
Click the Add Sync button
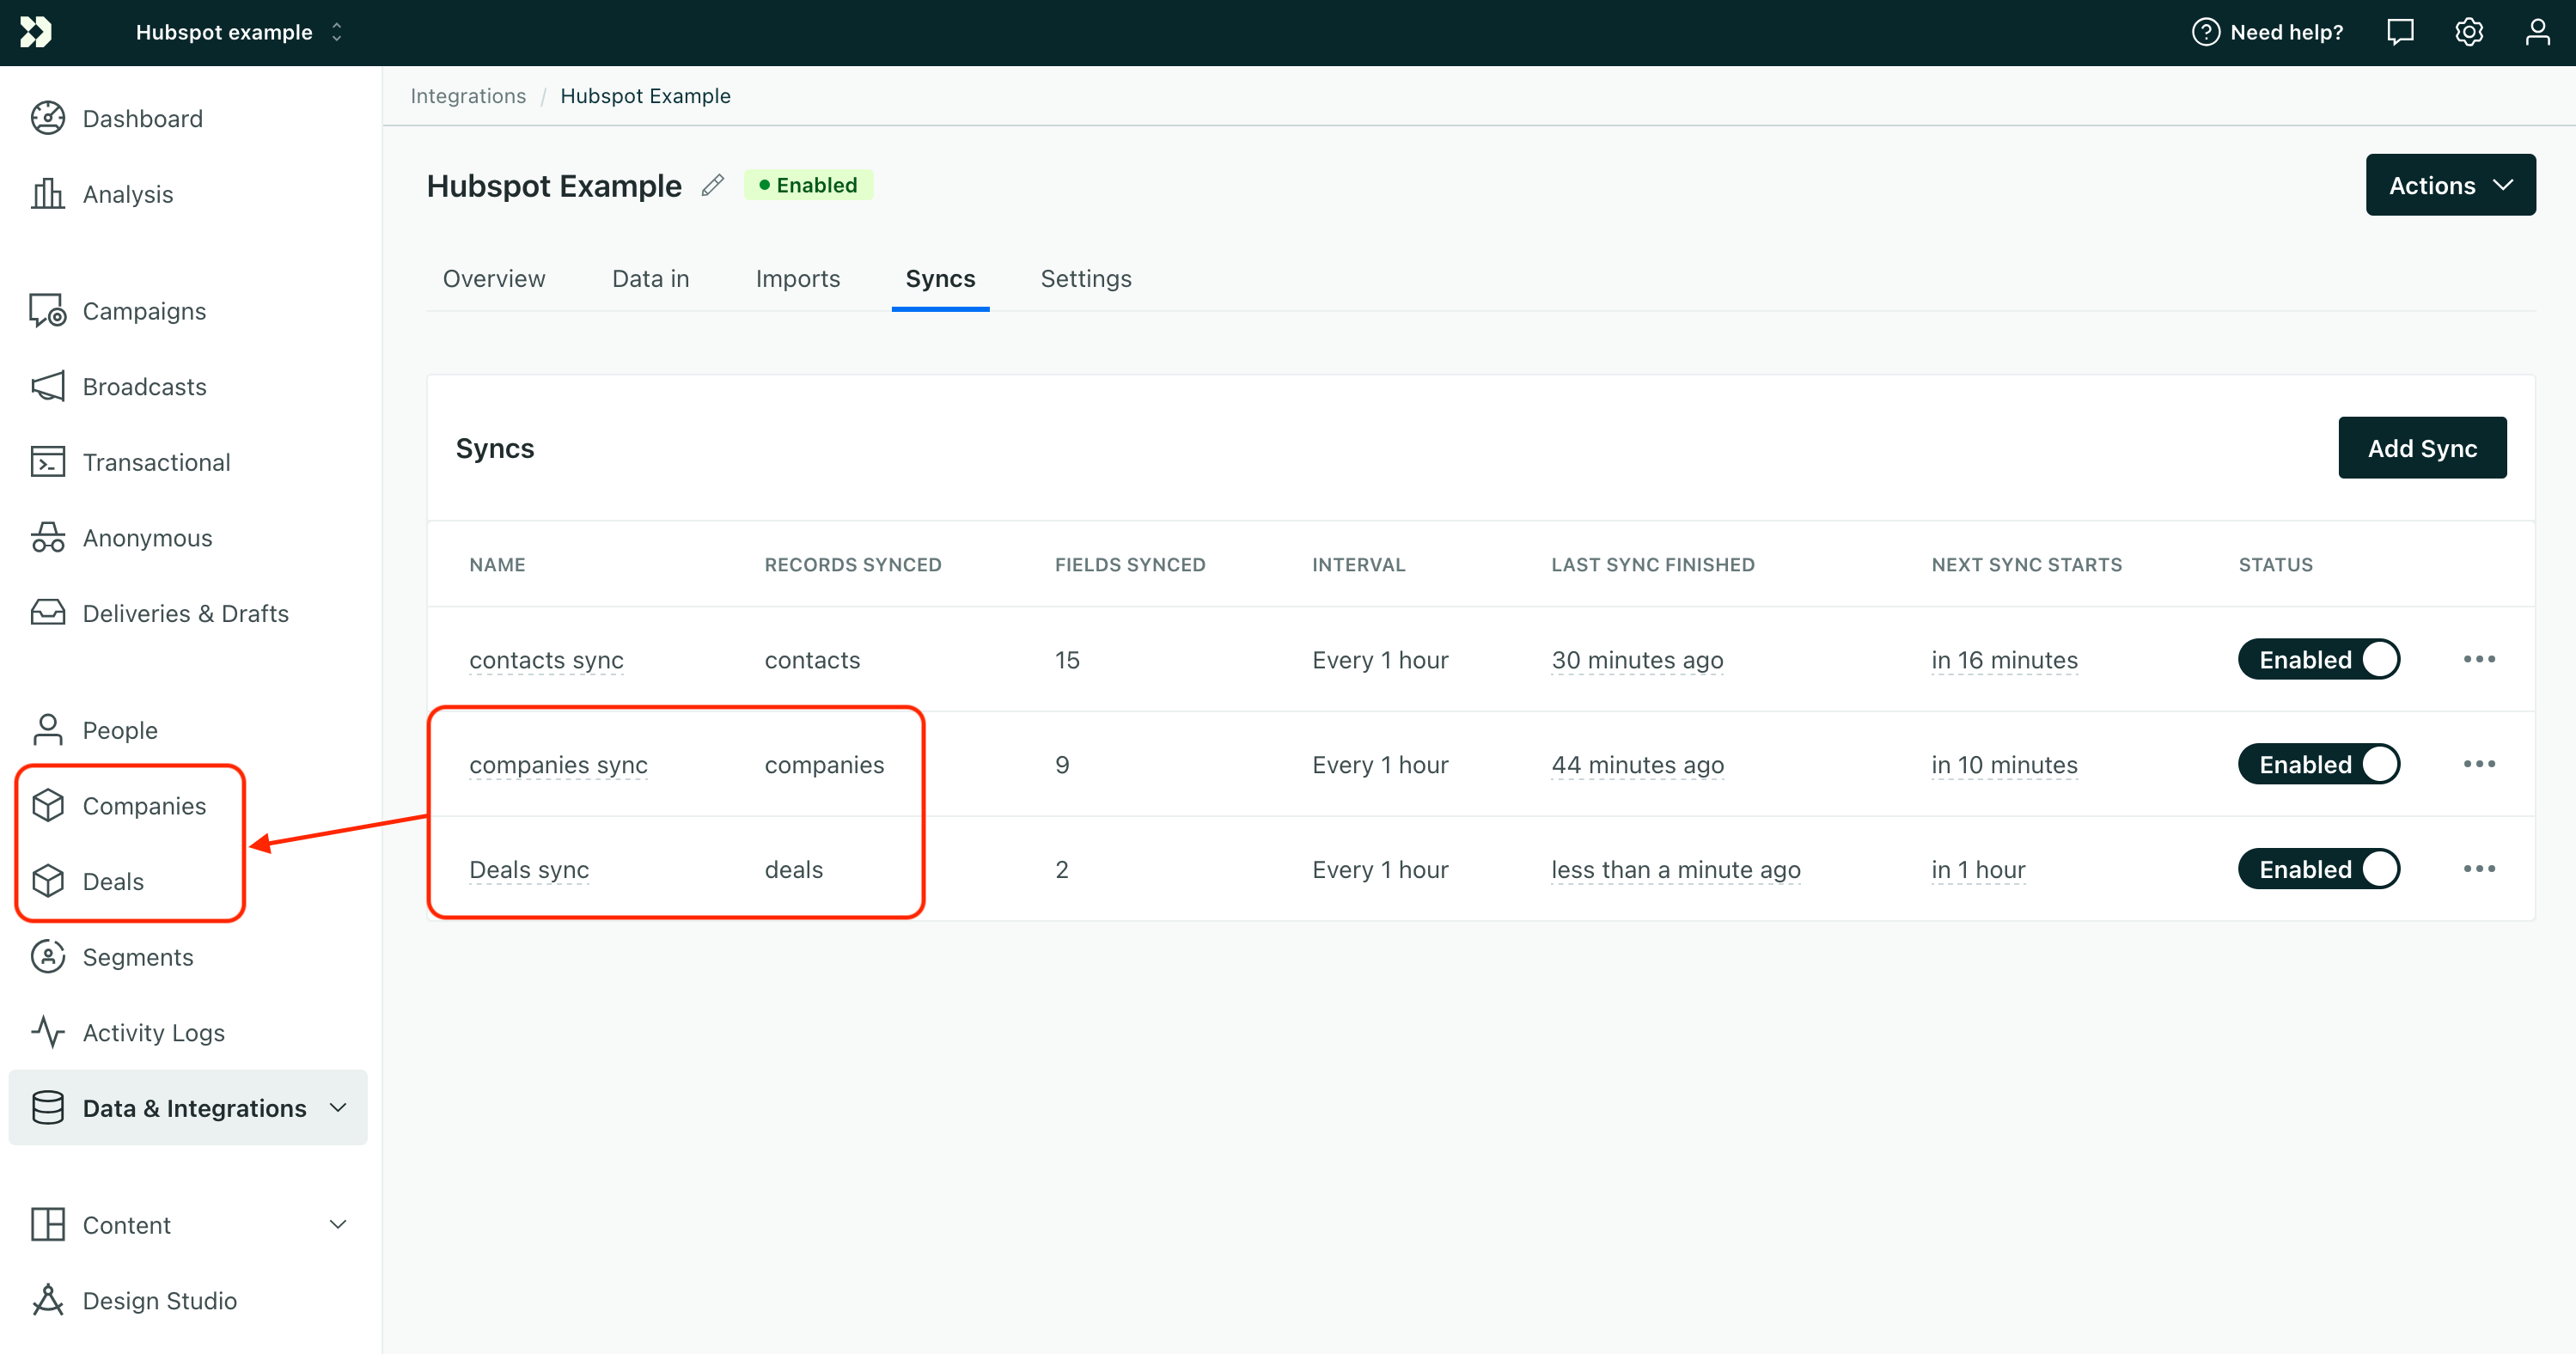click(2422, 447)
